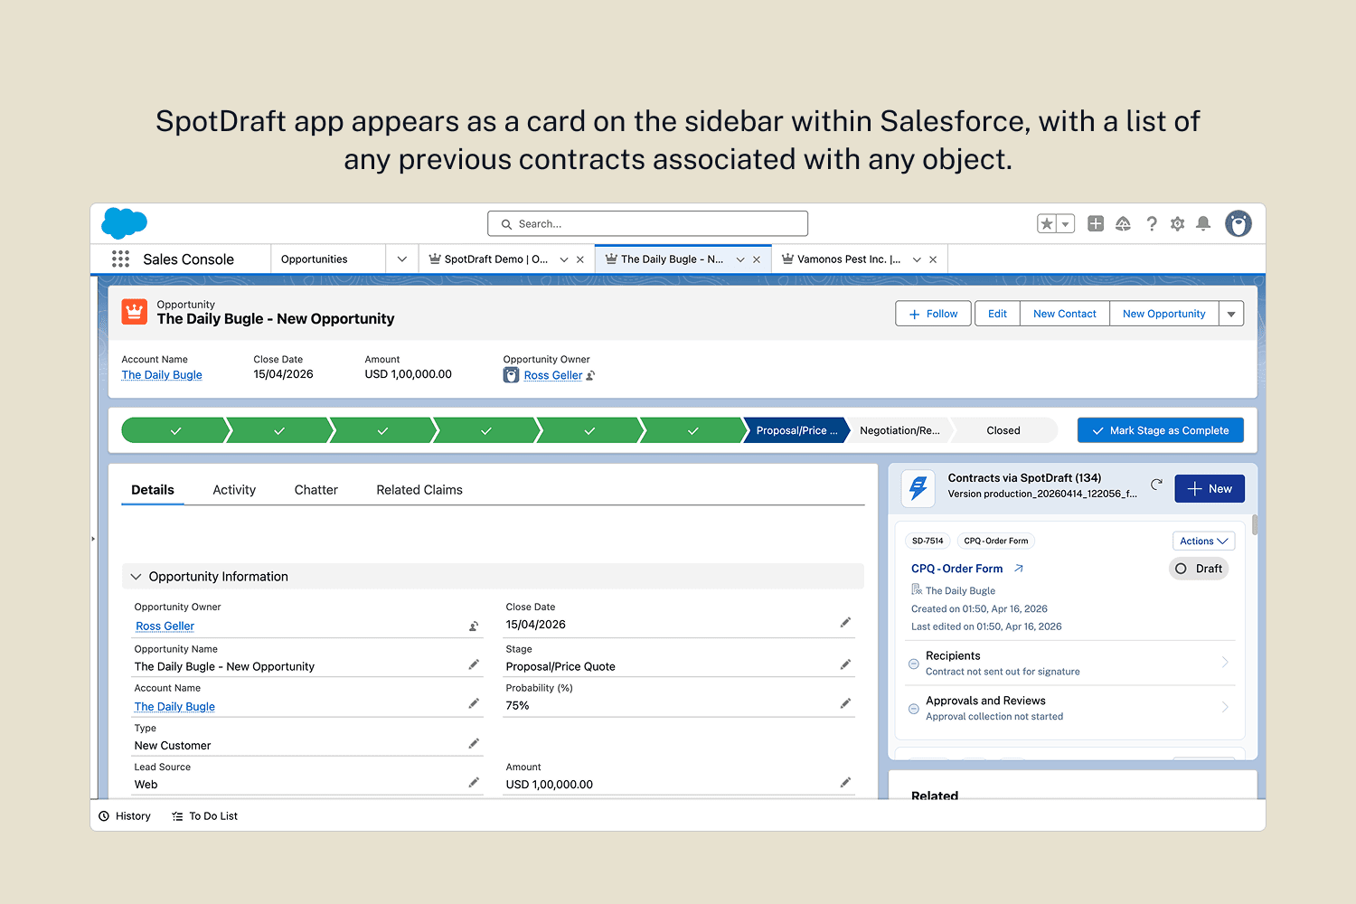Open the Actions dropdown for CPQ-Order Form
1356x904 pixels.
coord(1203,541)
